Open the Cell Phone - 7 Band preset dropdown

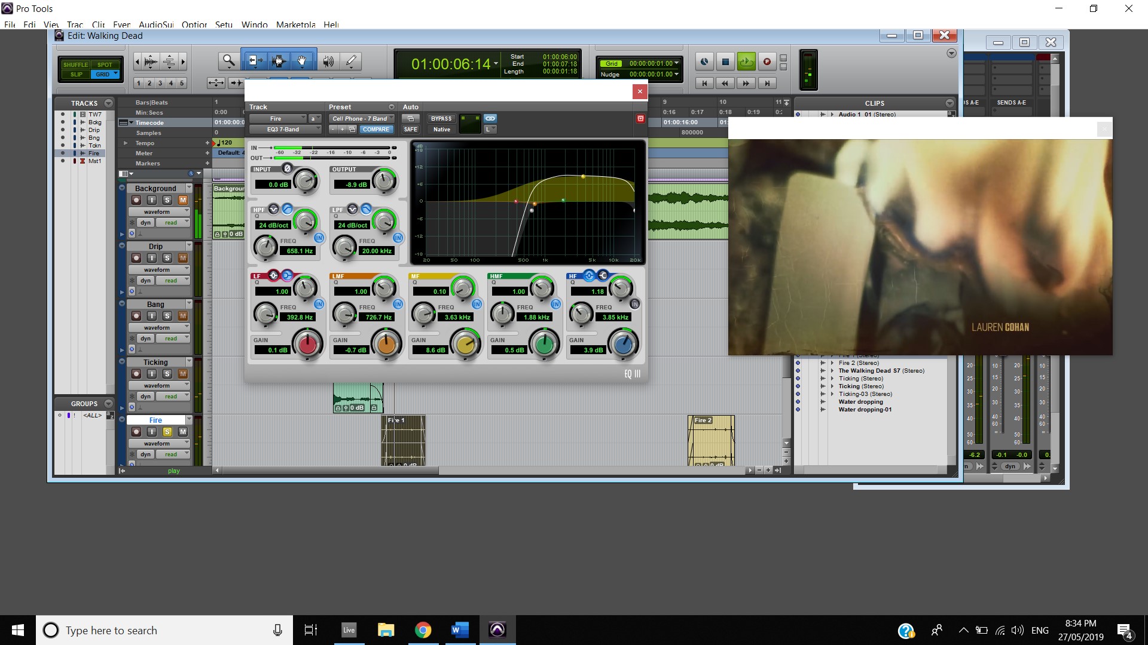coord(361,118)
